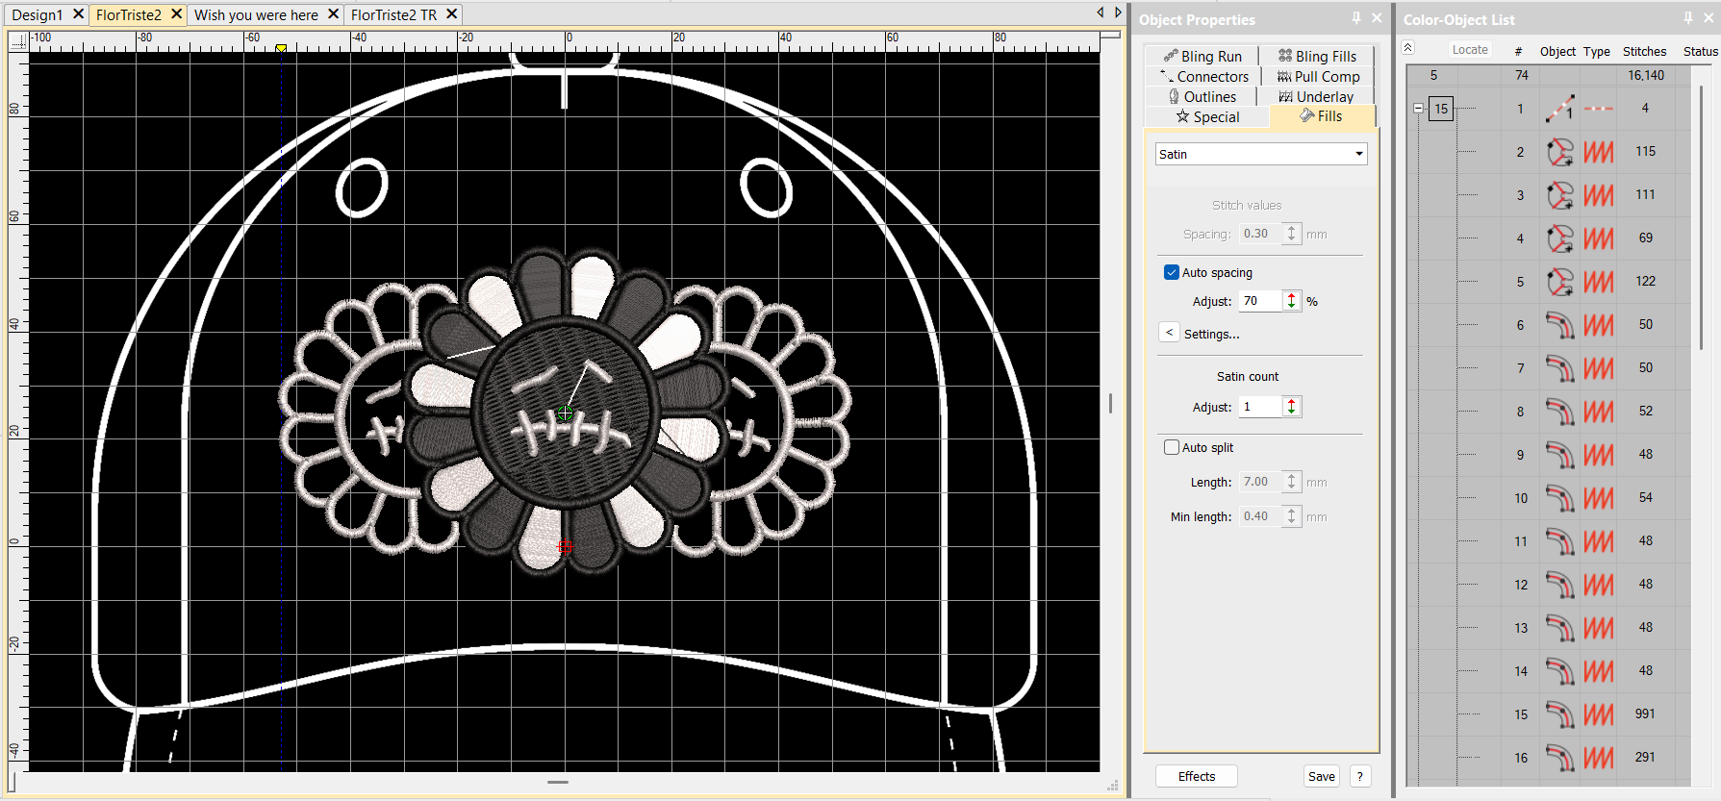Screen dimensions: 1721x801
Task: Click the help question mark button
Action: [1360, 777]
